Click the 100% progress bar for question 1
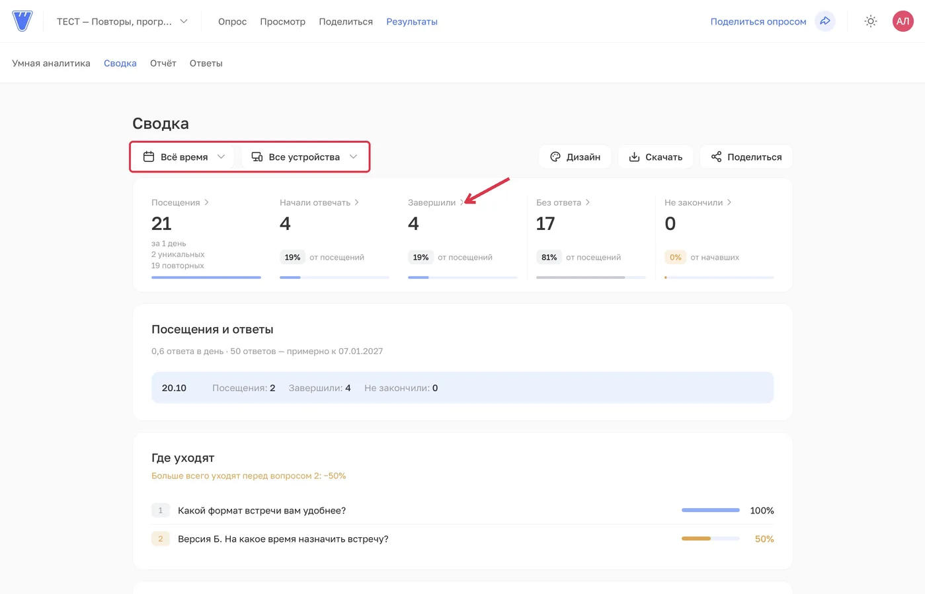 click(x=711, y=510)
